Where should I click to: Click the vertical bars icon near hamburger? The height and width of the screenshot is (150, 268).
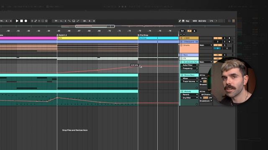pos(229,21)
